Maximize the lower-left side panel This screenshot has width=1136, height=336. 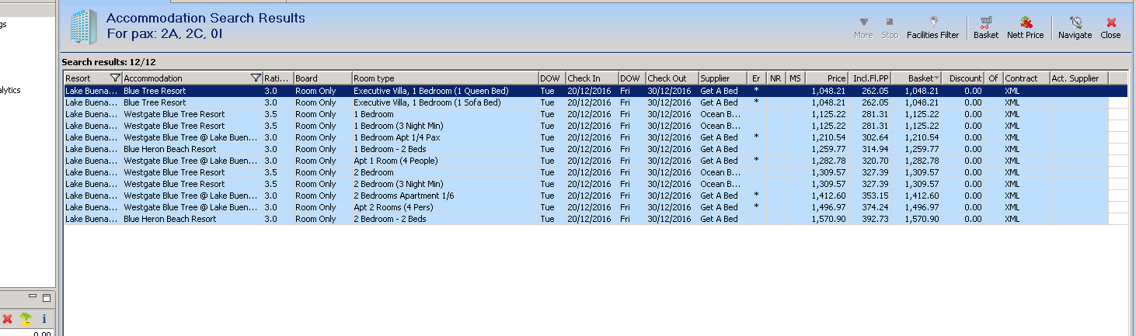pyautogui.click(x=46, y=297)
